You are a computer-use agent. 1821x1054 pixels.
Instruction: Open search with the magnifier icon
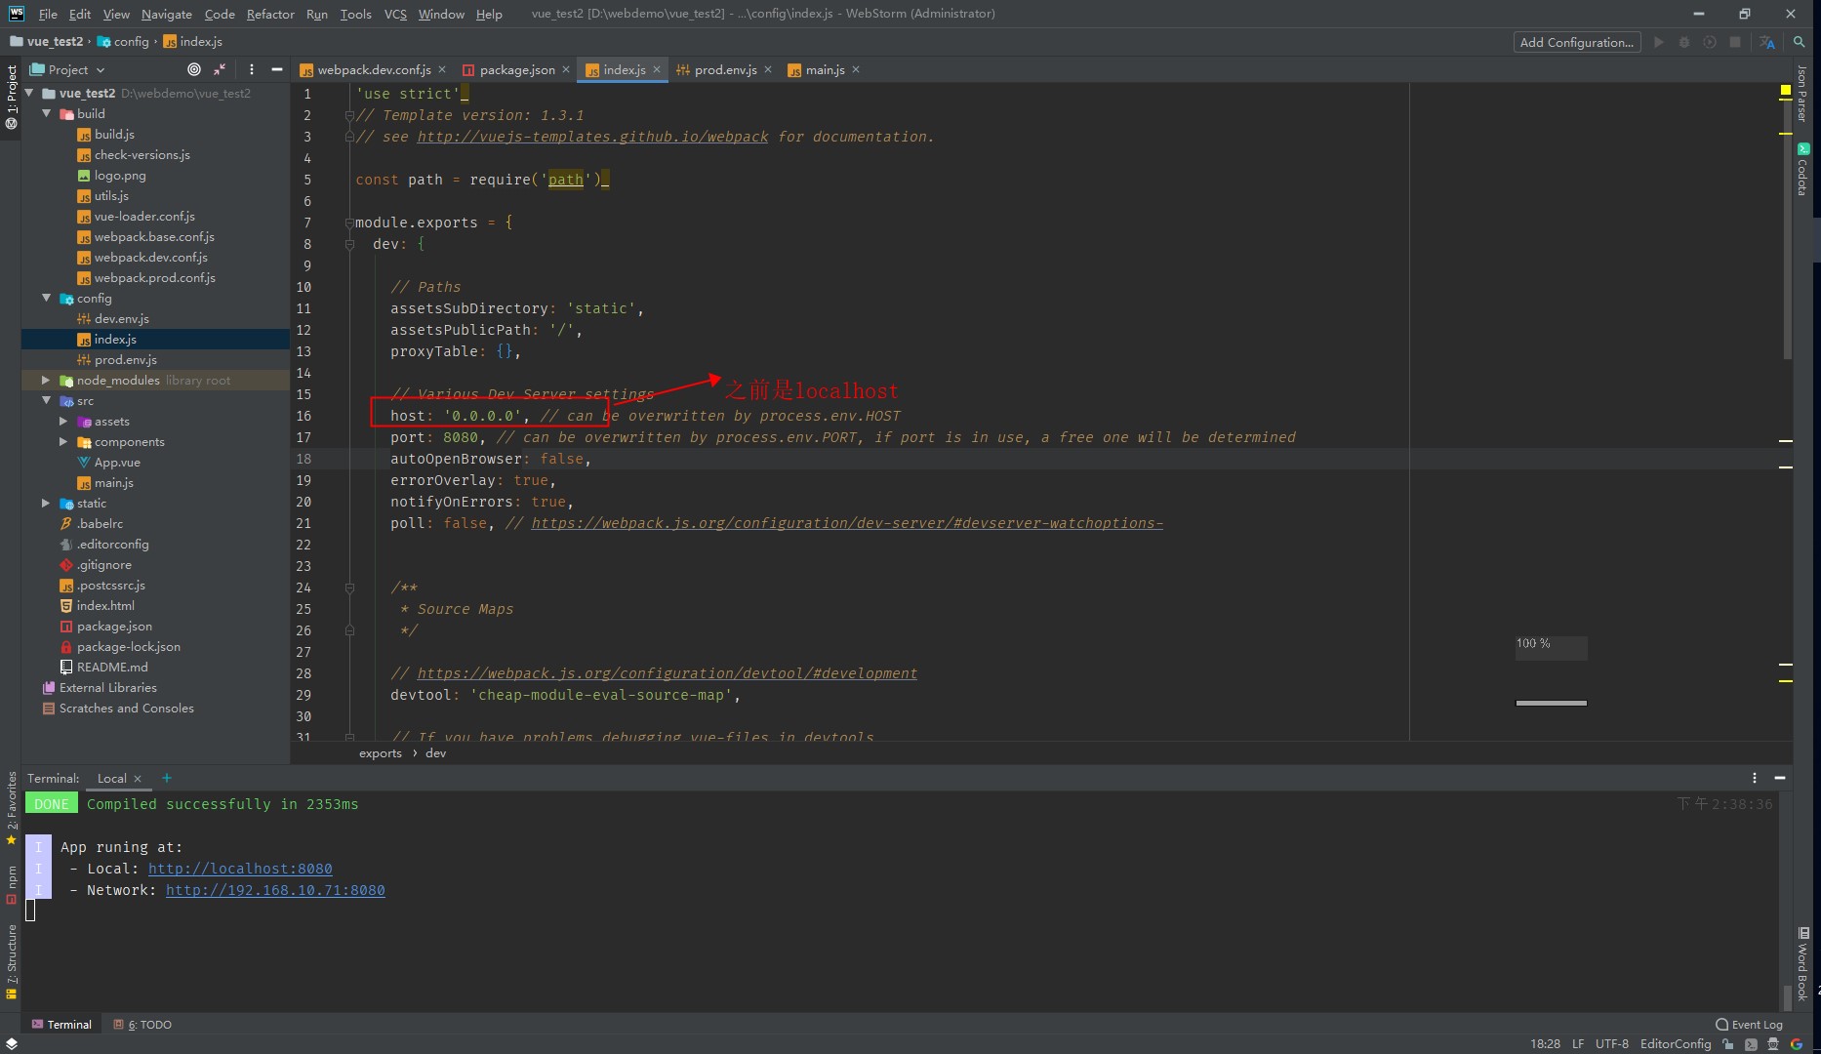[x=1800, y=42]
